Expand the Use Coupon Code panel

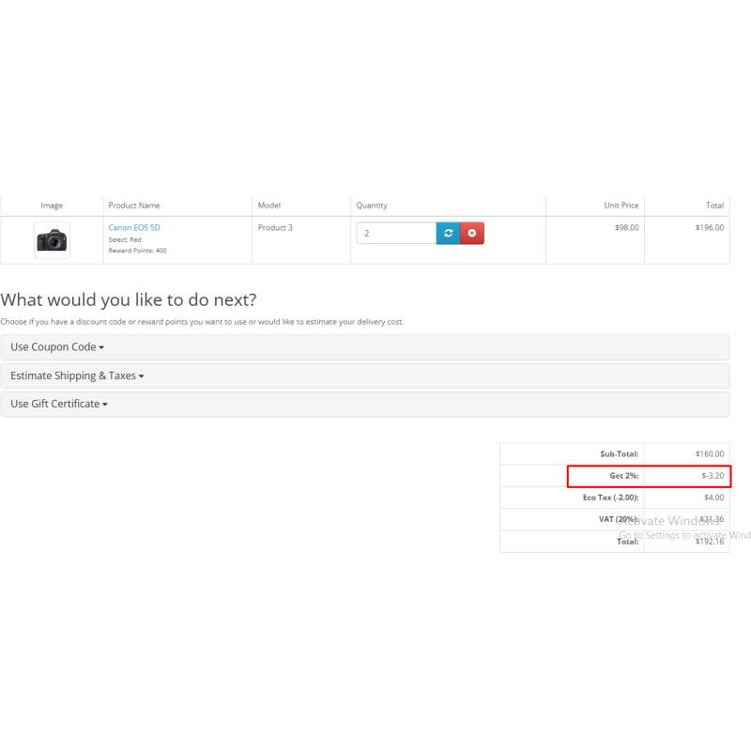pyautogui.click(x=56, y=347)
